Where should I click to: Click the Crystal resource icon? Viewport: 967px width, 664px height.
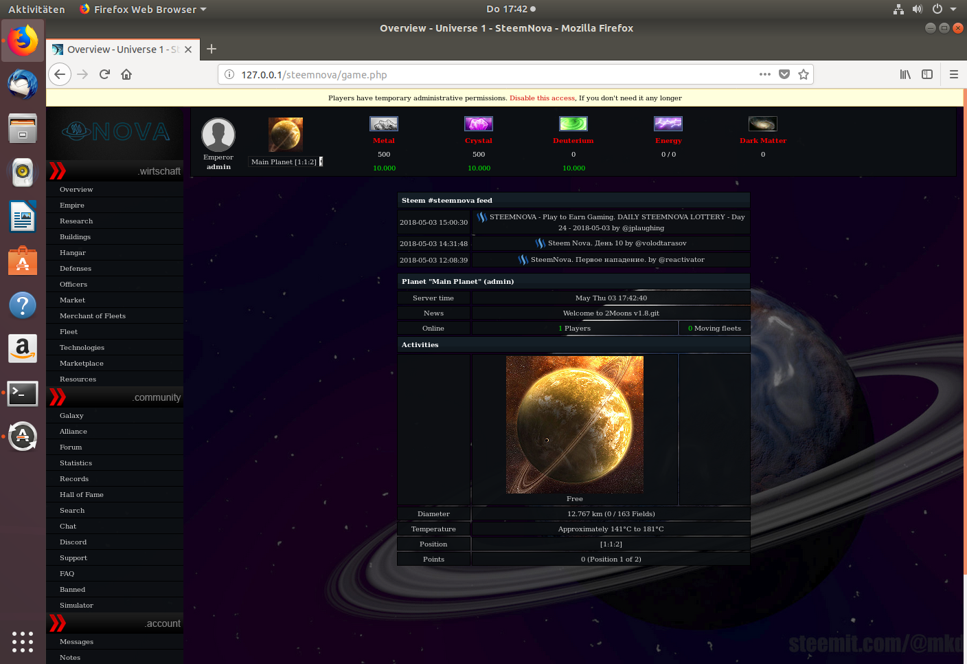coord(479,124)
